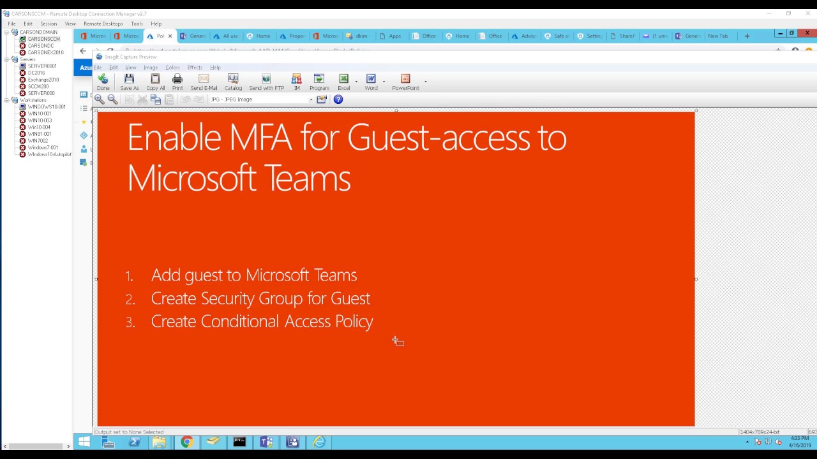Select WIN81-001 workstation

click(40, 134)
